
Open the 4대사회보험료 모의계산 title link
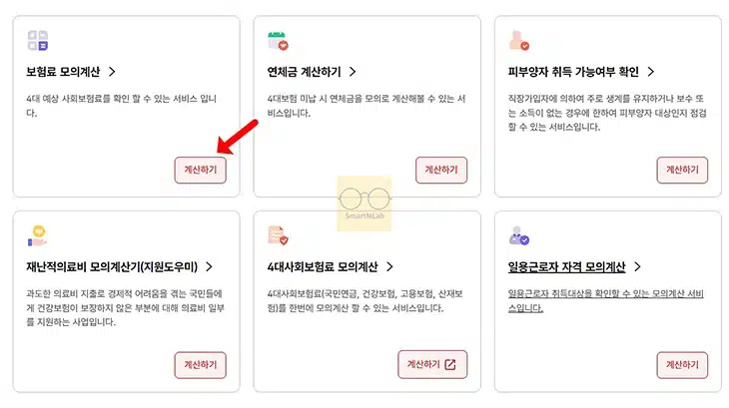pos(322,266)
